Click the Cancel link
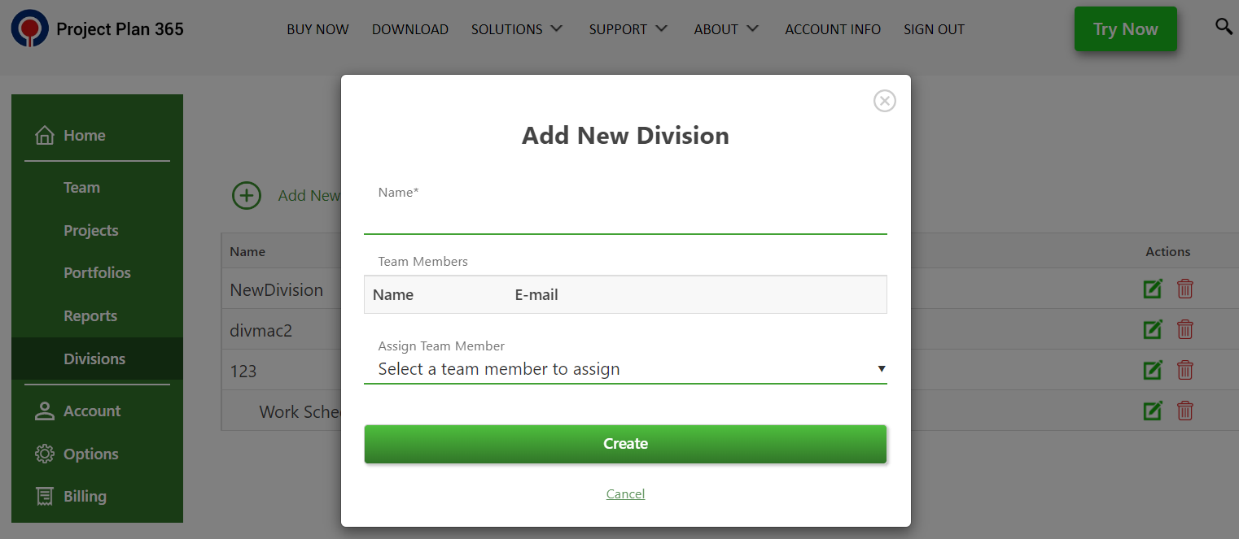The image size is (1239, 539). coord(625,493)
